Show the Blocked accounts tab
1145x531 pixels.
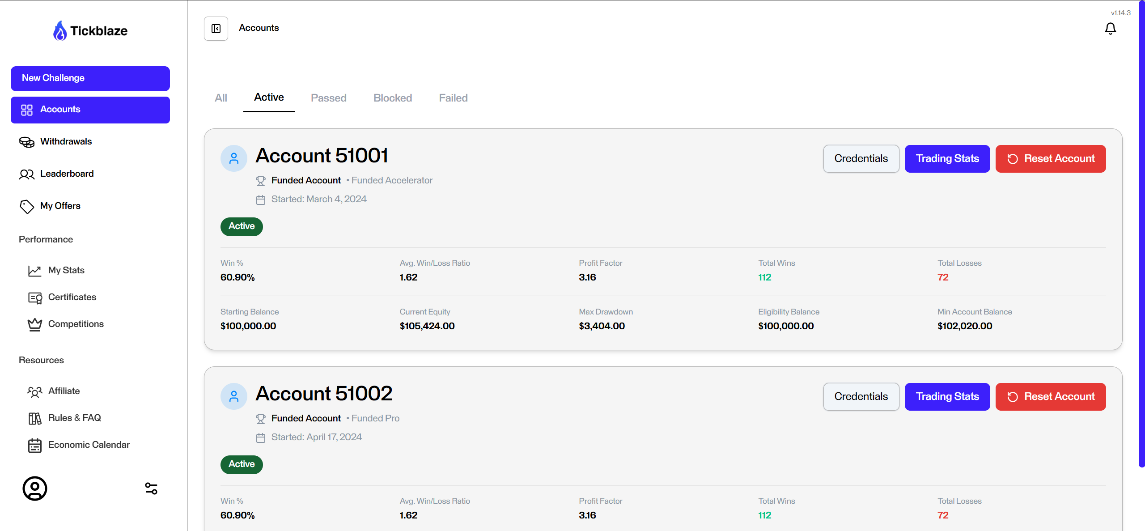point(392,98)
